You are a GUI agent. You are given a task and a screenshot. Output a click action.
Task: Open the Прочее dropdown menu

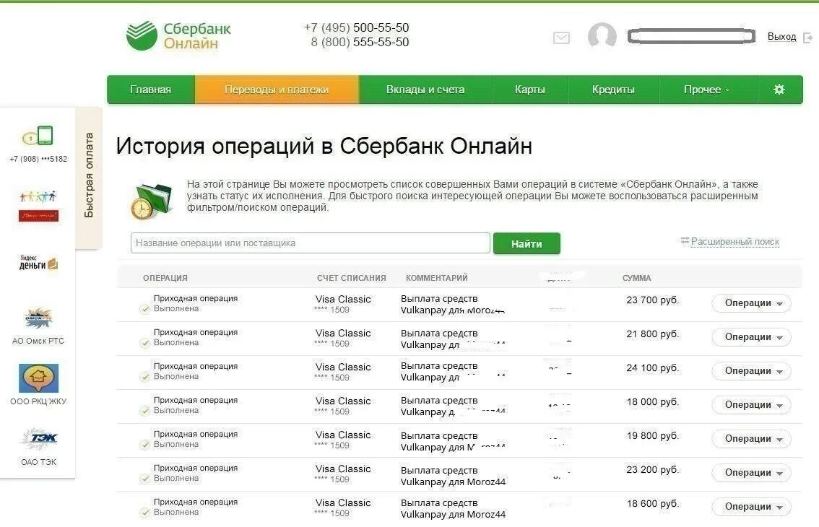click(708, 90)
